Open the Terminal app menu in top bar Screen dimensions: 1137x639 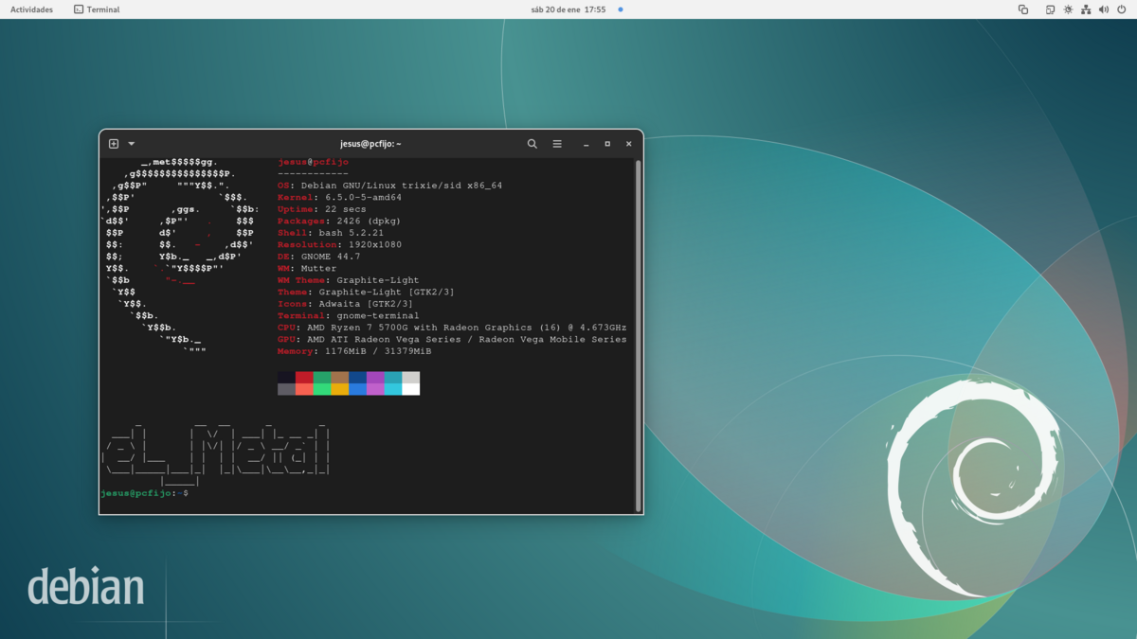point(97,9)
